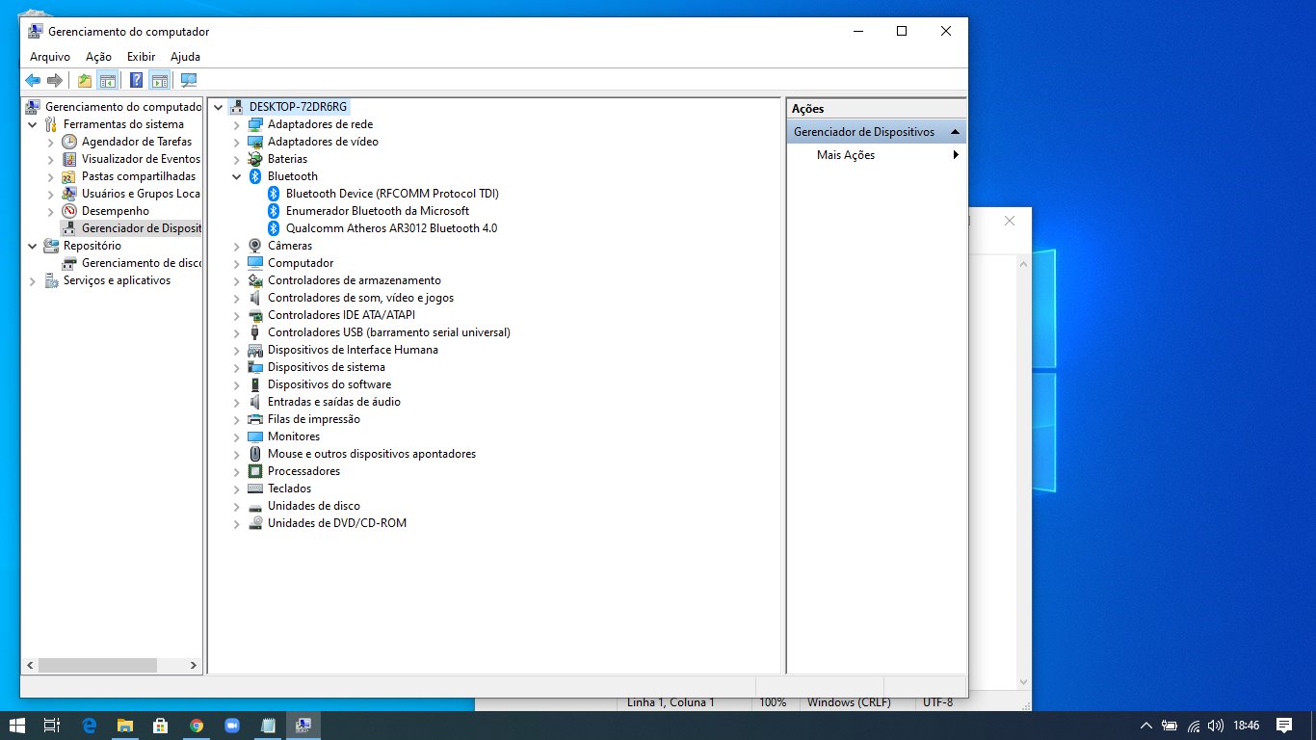This screenshot has height=740, width=1316.
Task: Click the Unidades de DVD/CD-ROM icon
Action: (255, 523)
